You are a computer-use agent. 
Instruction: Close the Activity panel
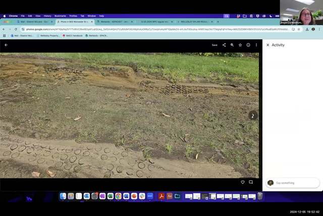pos(267,45)
